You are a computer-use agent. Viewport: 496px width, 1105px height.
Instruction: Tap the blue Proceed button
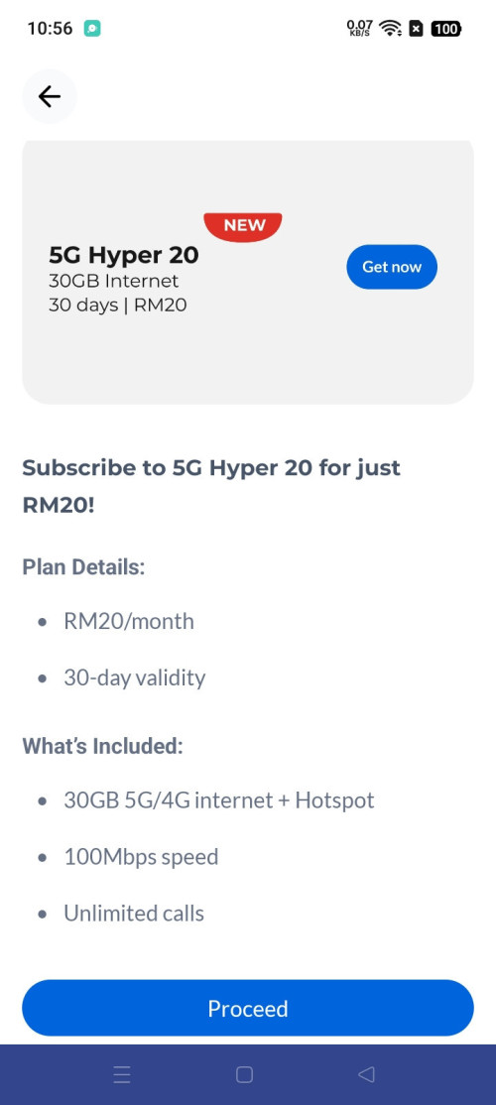pos(248,1008)
